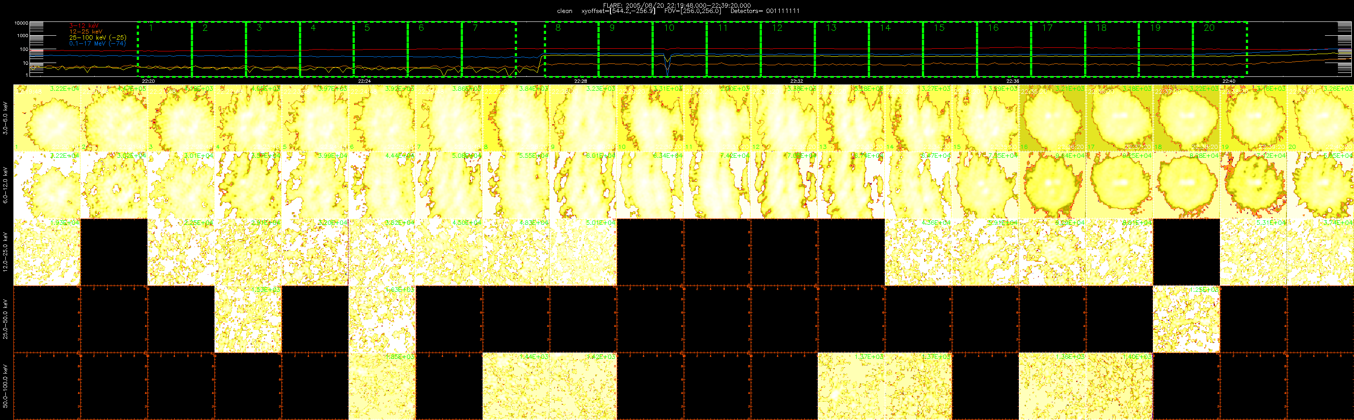1354x420 pixels.
Task: Select time interval 5 on the light curve
Action: 381,50
